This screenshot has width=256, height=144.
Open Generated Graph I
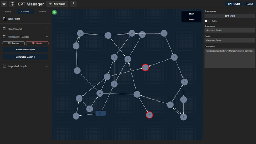[x=25, y=49]
